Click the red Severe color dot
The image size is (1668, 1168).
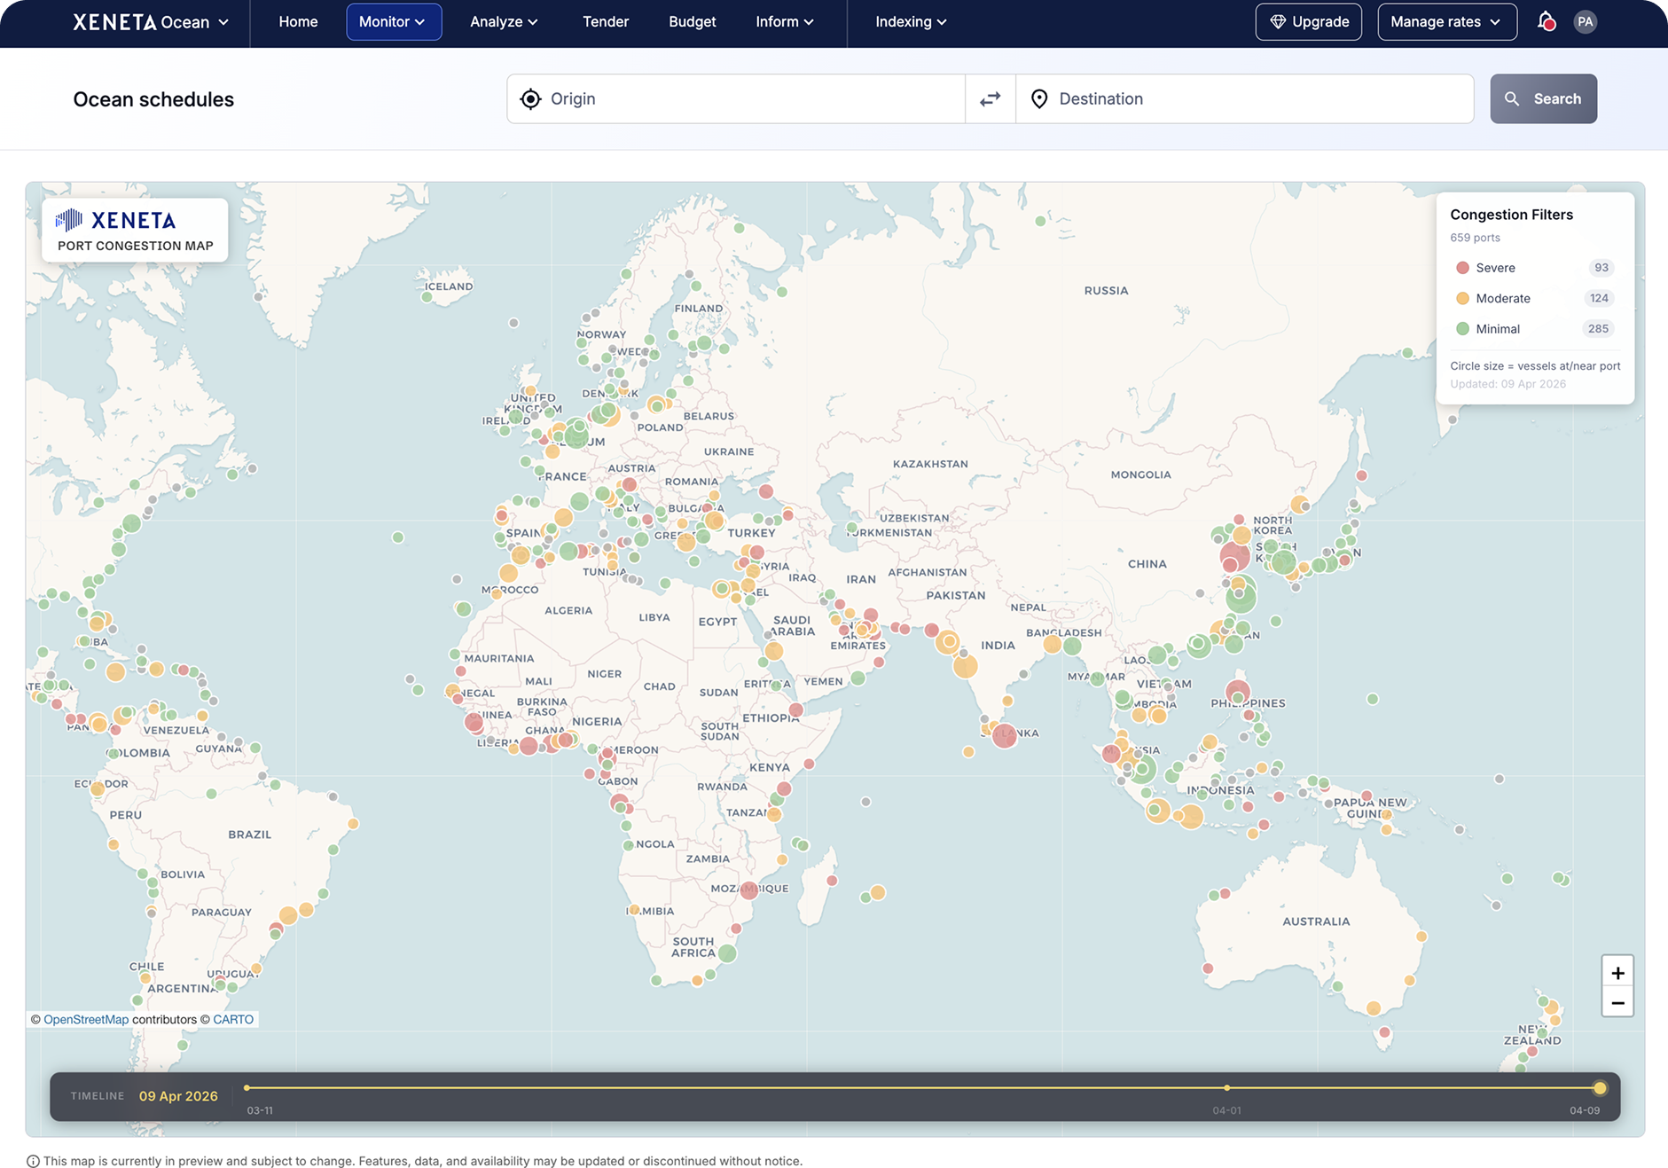(1462, 268)
